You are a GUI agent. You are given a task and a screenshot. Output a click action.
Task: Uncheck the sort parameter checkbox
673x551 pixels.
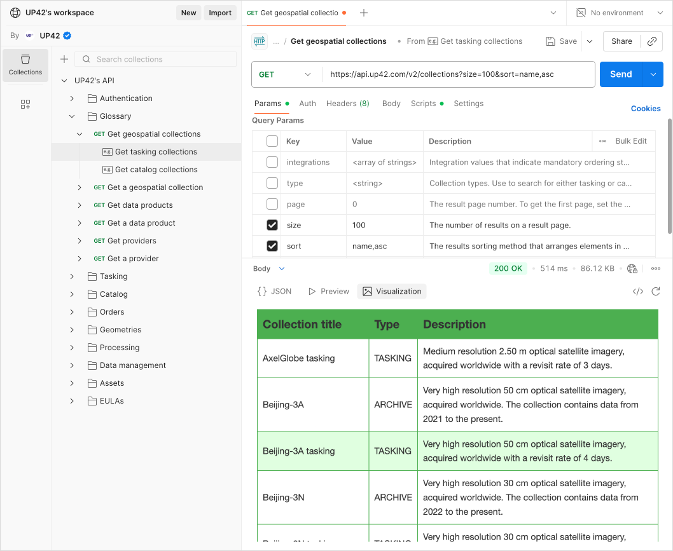pos(272,246)
